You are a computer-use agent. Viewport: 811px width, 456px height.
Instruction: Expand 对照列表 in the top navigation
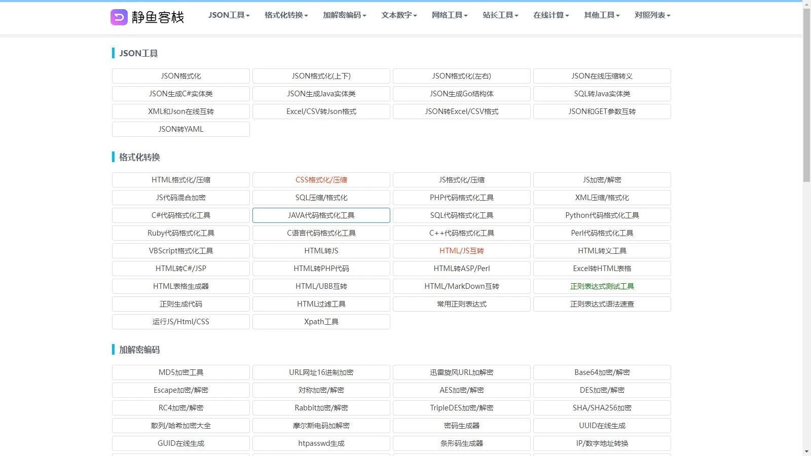pos(652,15)
